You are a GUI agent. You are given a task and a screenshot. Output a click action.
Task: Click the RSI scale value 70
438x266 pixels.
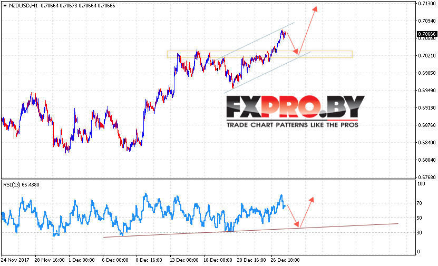click(419, 203)
